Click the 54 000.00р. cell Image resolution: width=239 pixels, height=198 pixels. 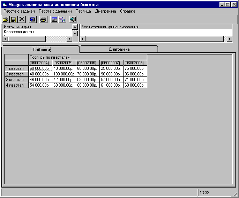pos(40,85)
